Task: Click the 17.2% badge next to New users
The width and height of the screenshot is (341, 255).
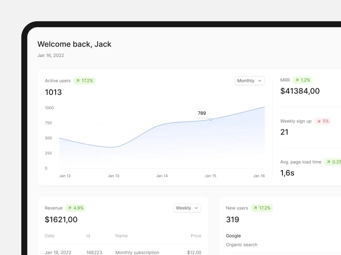Action: point(262,208)
